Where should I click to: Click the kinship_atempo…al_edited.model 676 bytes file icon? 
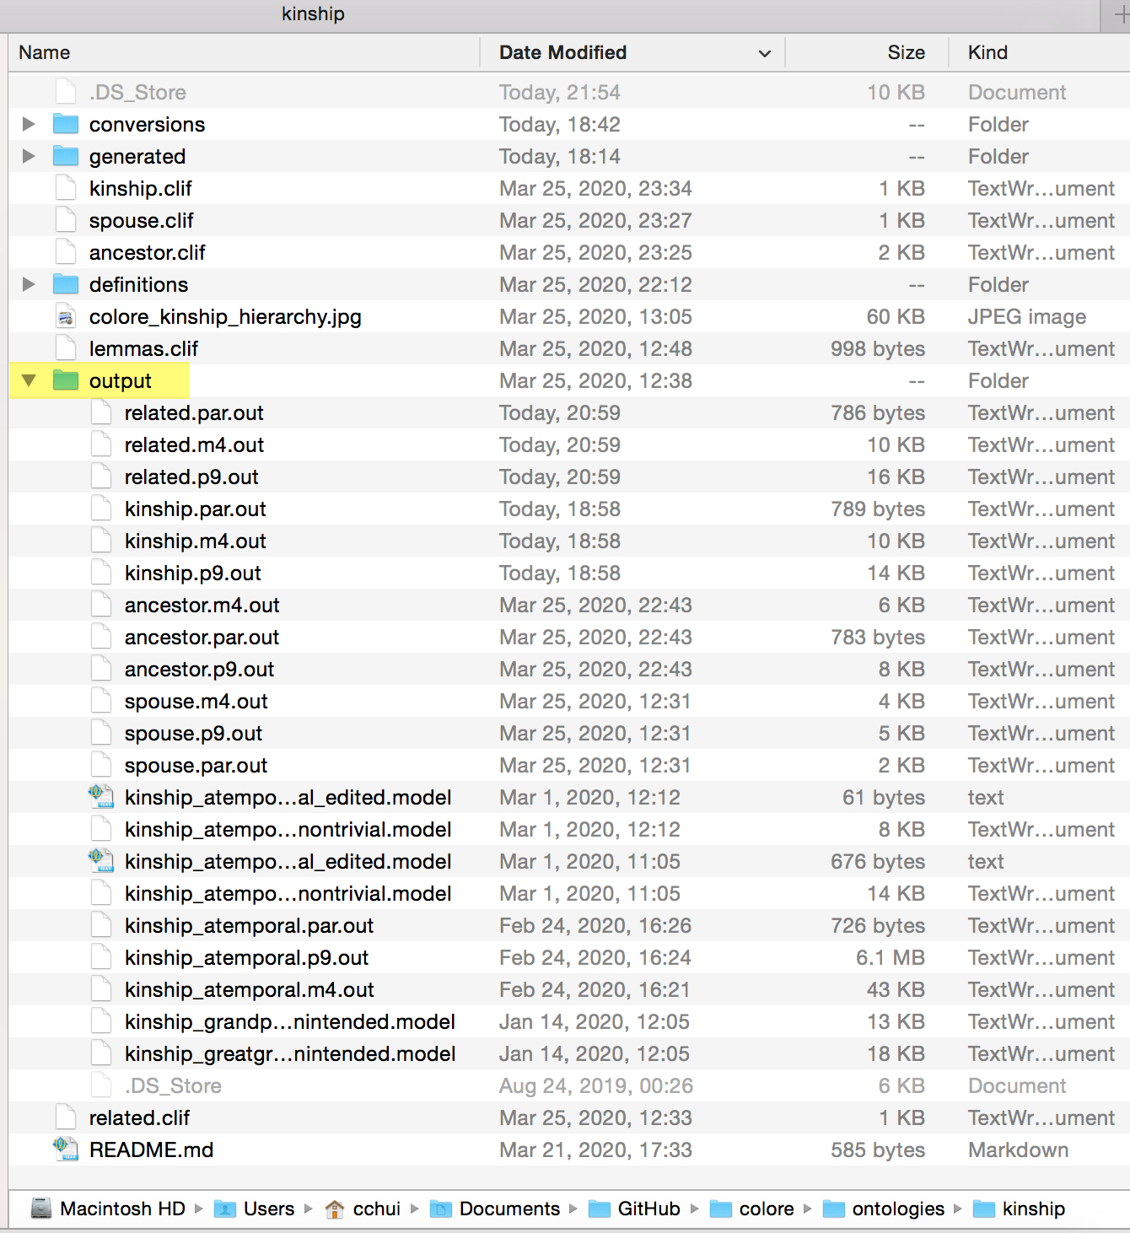(101, 861)
